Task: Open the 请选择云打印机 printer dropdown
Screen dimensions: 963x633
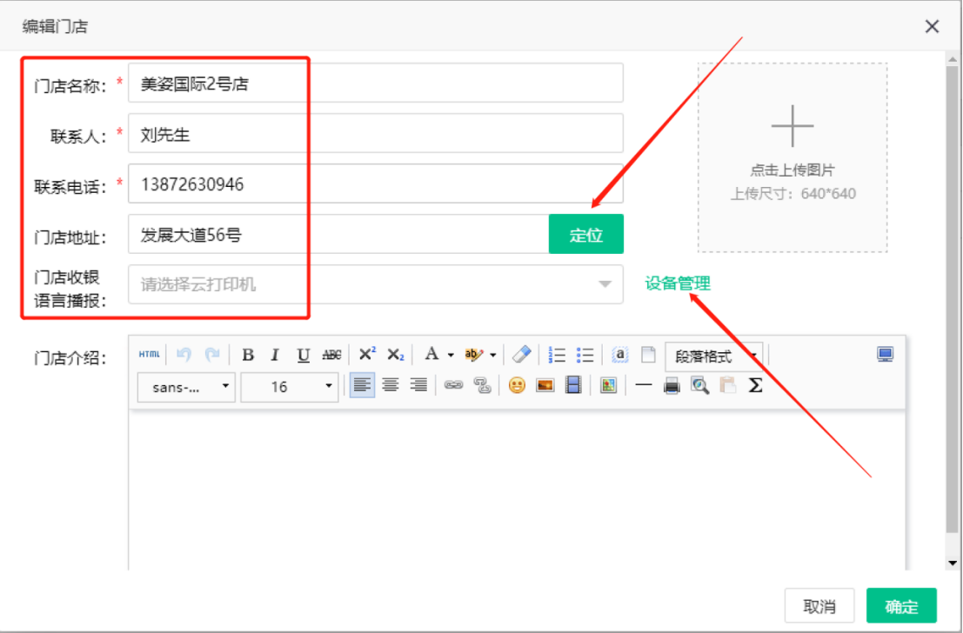Action: [x=375, y=284]
